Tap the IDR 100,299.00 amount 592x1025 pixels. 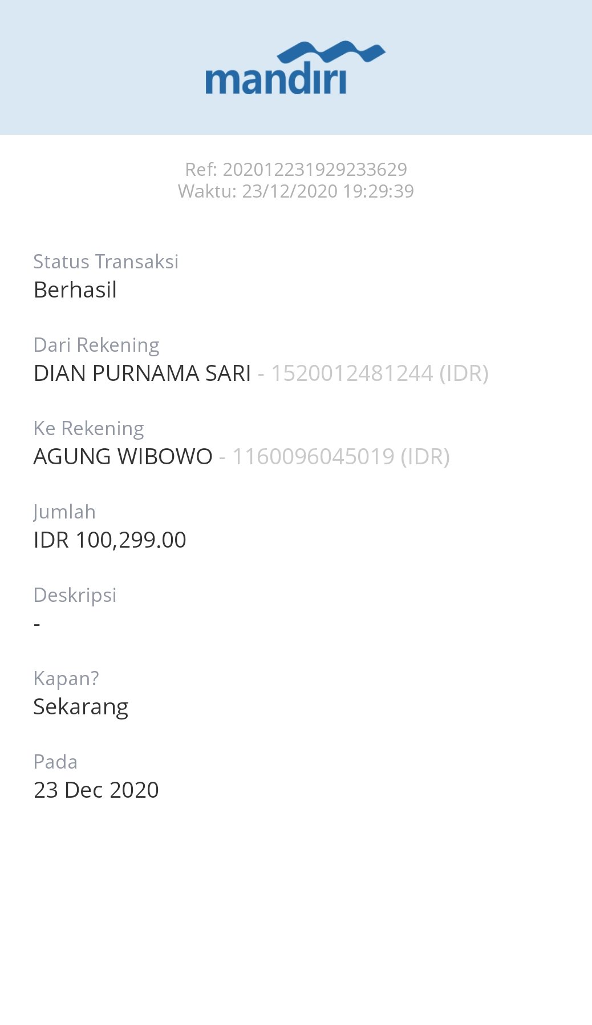tap(110, 540)
